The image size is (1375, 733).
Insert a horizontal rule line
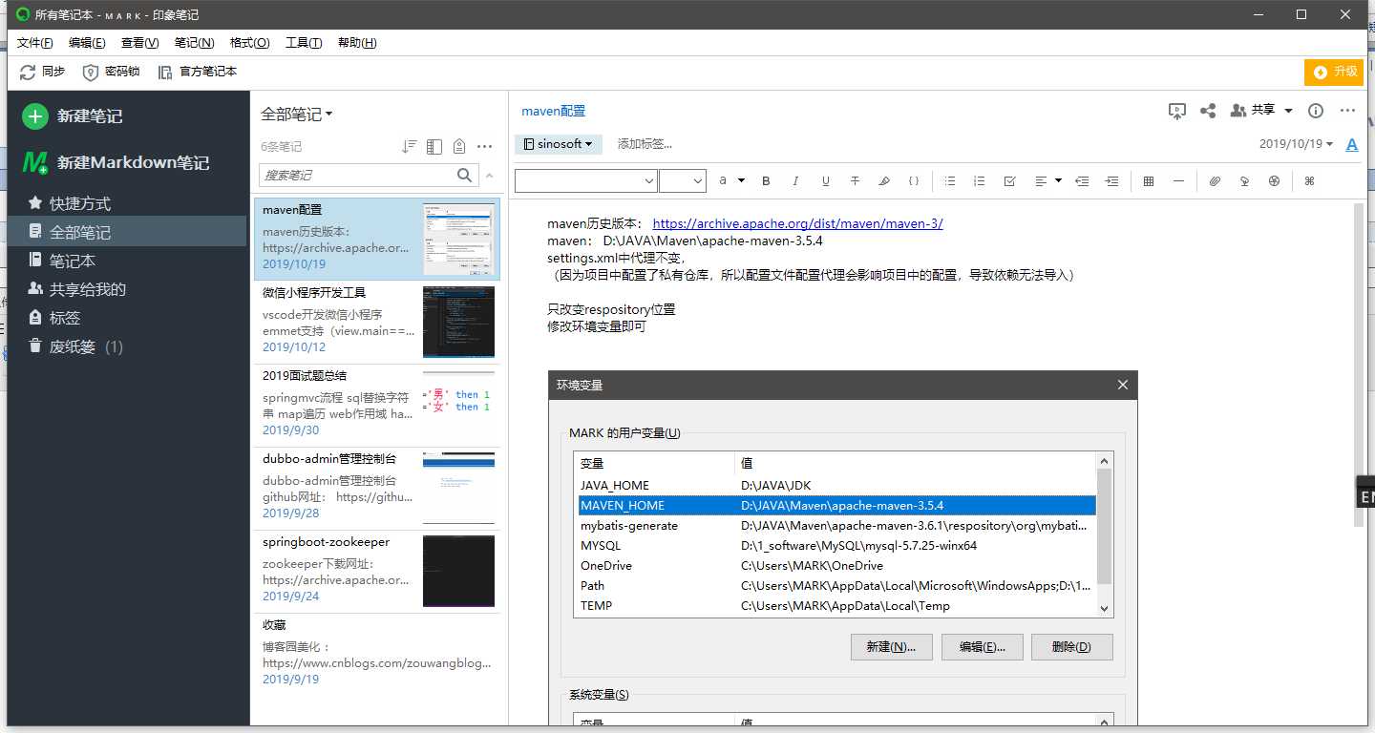coord(1178,181)
